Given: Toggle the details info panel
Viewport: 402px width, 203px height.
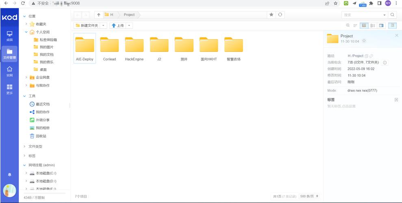Looking at the screenshot, I should [x=392, y=25].
